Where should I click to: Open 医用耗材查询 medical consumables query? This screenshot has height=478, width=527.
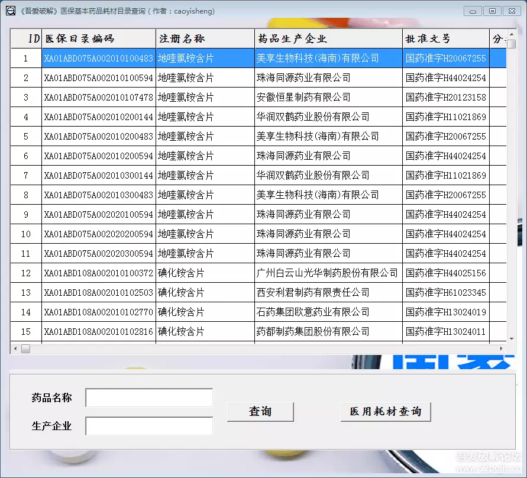click(x=386, y=412)
